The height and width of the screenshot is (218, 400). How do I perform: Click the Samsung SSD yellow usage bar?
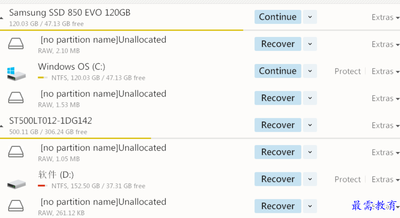[121, 30]
